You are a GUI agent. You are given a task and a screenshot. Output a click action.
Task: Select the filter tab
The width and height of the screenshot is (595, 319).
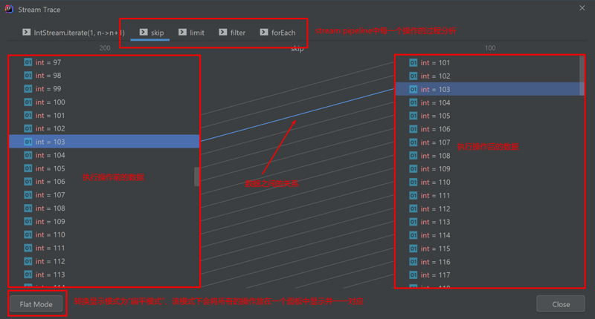[232, 33]
